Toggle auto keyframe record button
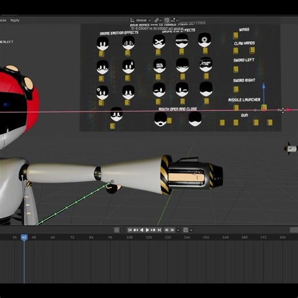This screenshot has width=298, height=298. pos(116,230)
